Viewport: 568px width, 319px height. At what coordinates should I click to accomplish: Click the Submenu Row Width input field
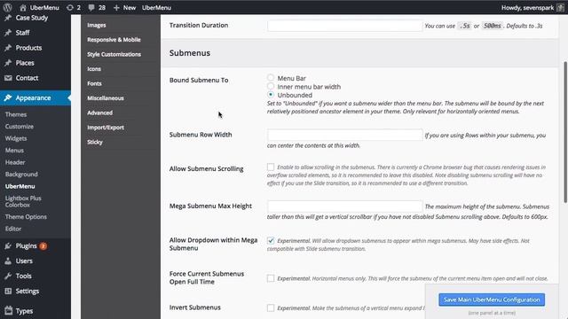click(345, 135)
